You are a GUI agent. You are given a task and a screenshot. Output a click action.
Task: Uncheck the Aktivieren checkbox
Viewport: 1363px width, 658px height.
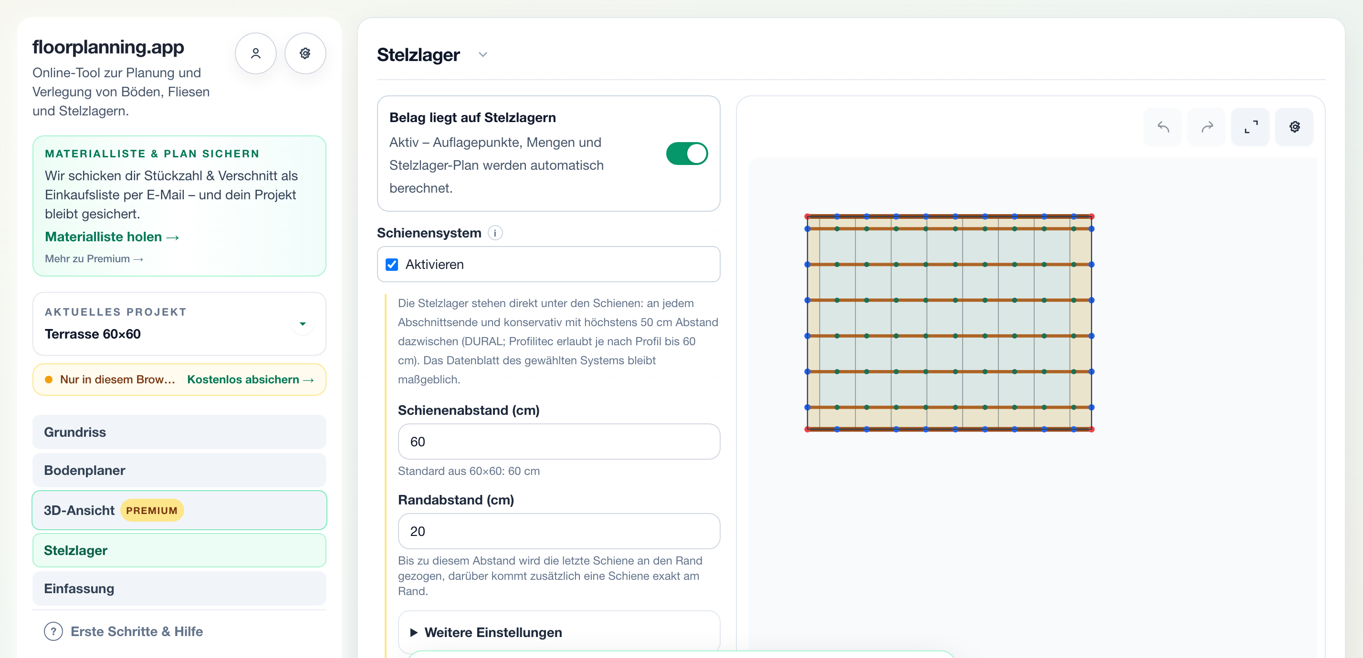coord(391,265)
